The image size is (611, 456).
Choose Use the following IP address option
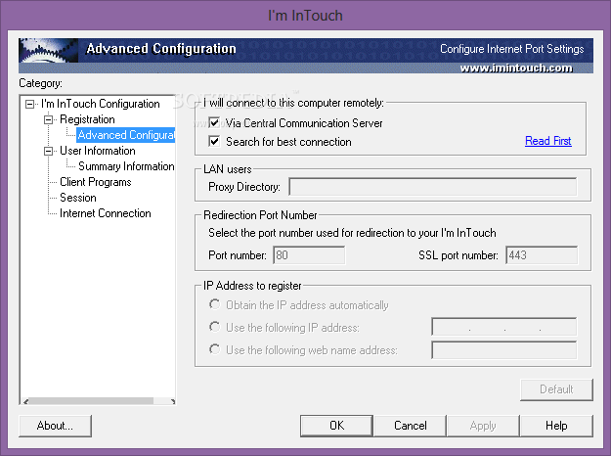pyautogui.click(x=214, y=327)
